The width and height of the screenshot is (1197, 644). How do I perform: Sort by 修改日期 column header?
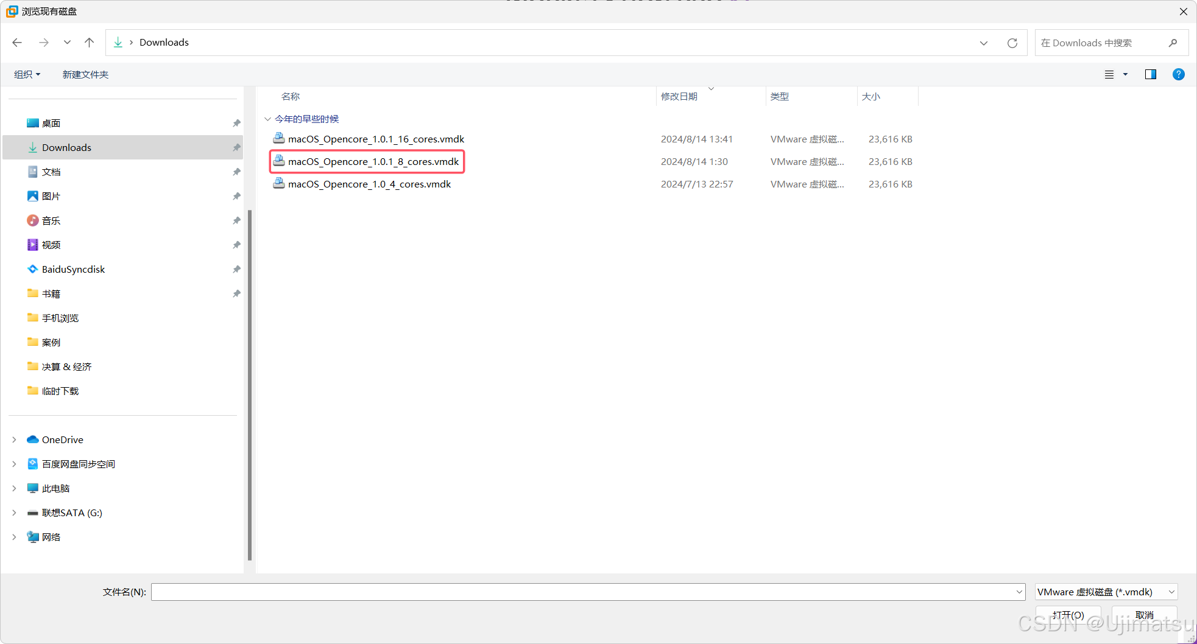pyautogui.click(x=679, y=96)
